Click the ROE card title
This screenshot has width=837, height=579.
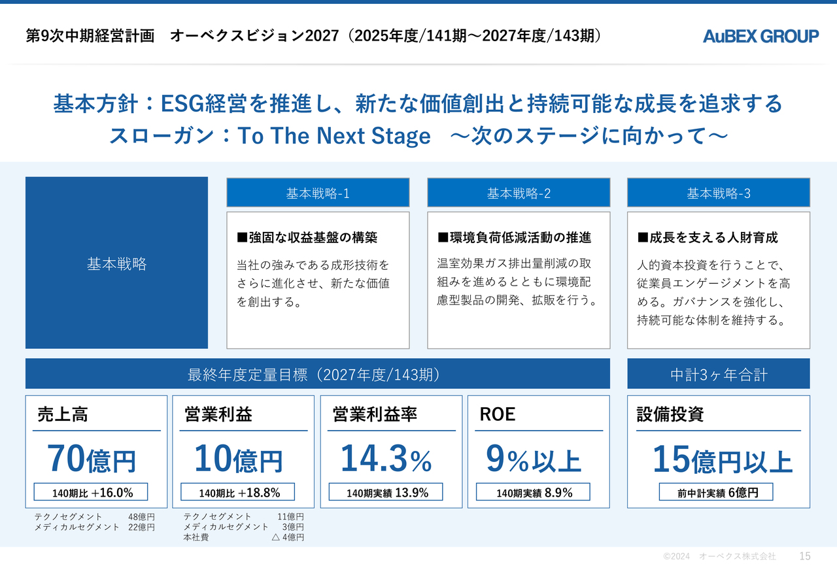[498, 414]
